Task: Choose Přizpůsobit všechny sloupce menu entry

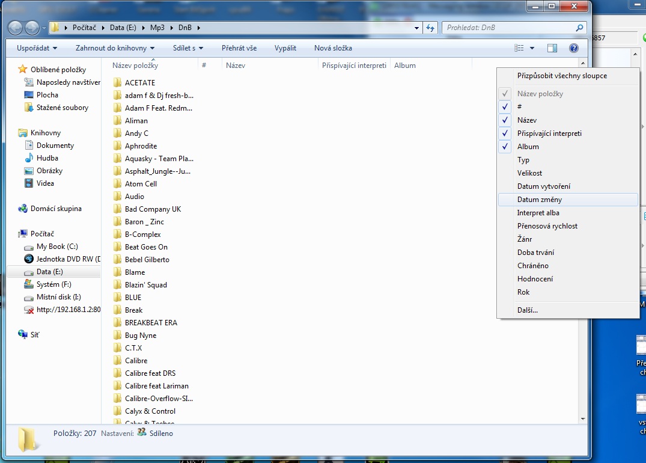Action: point(568,76)
